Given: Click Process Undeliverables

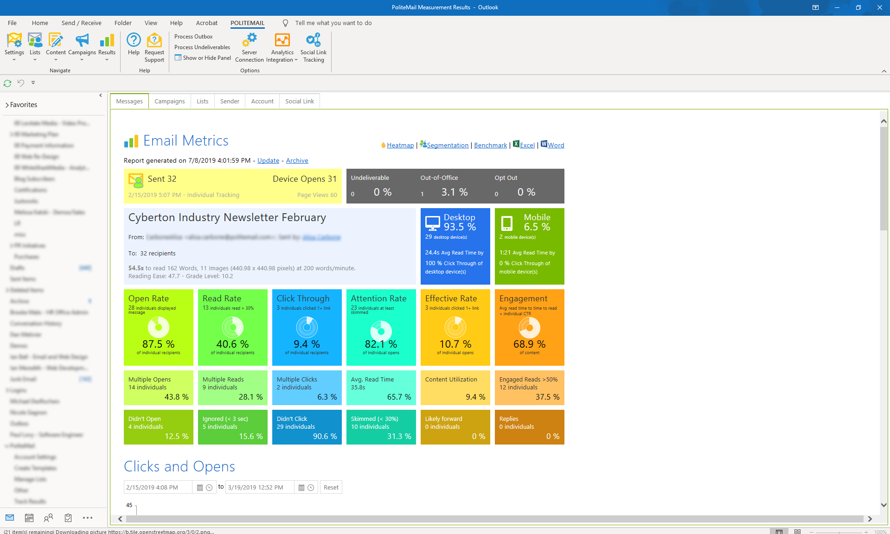Looking at the screenshot, I should pos(202,47).
